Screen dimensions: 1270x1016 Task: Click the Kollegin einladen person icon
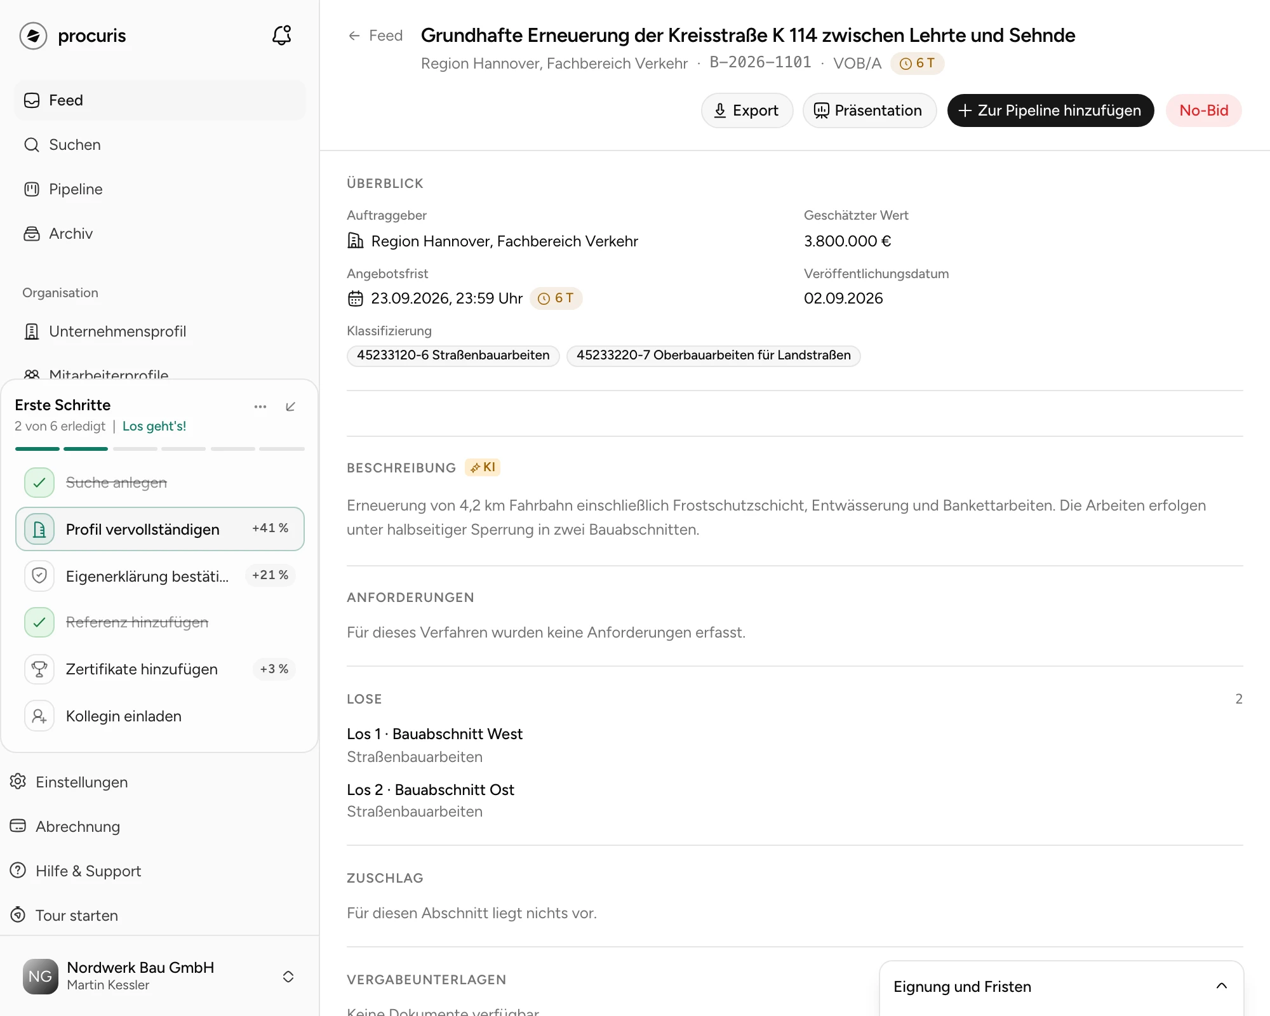point(39,716)
